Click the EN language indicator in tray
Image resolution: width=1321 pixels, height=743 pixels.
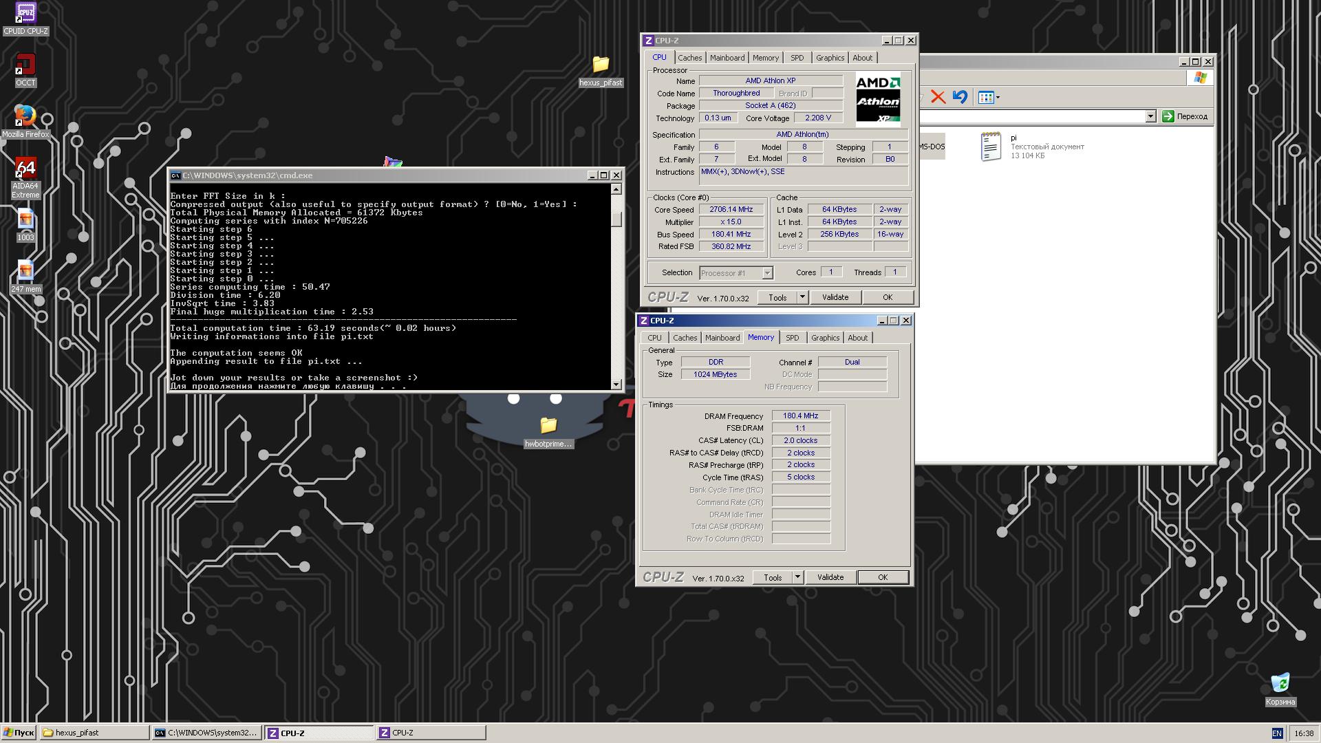tap(1277, 733)
